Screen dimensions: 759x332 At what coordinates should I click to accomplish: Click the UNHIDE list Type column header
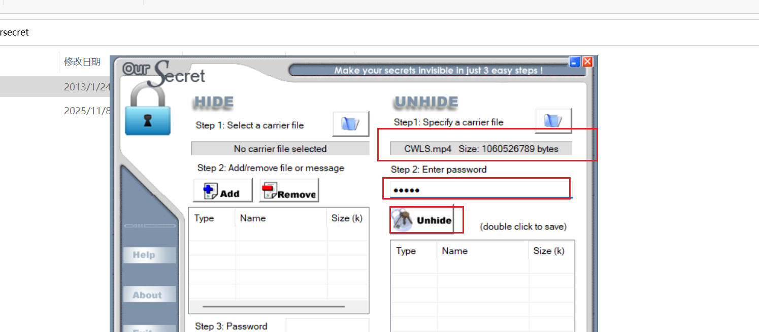pyautogui.click(x=406, y=251)
